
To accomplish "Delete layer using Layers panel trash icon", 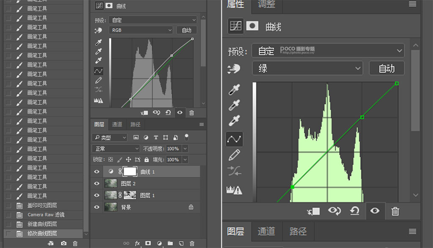I will tap(192, 243).
